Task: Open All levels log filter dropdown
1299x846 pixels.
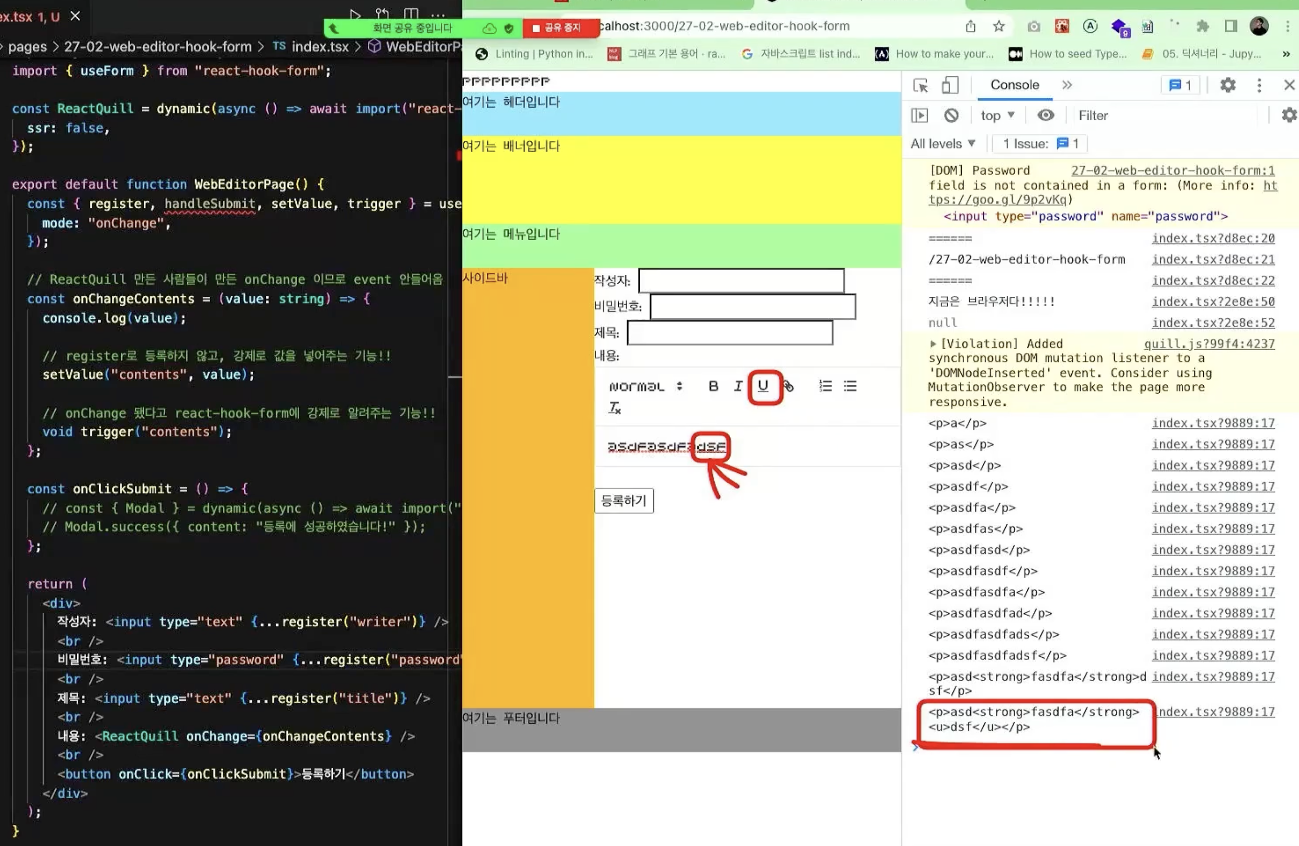Action: pos(943,144)
